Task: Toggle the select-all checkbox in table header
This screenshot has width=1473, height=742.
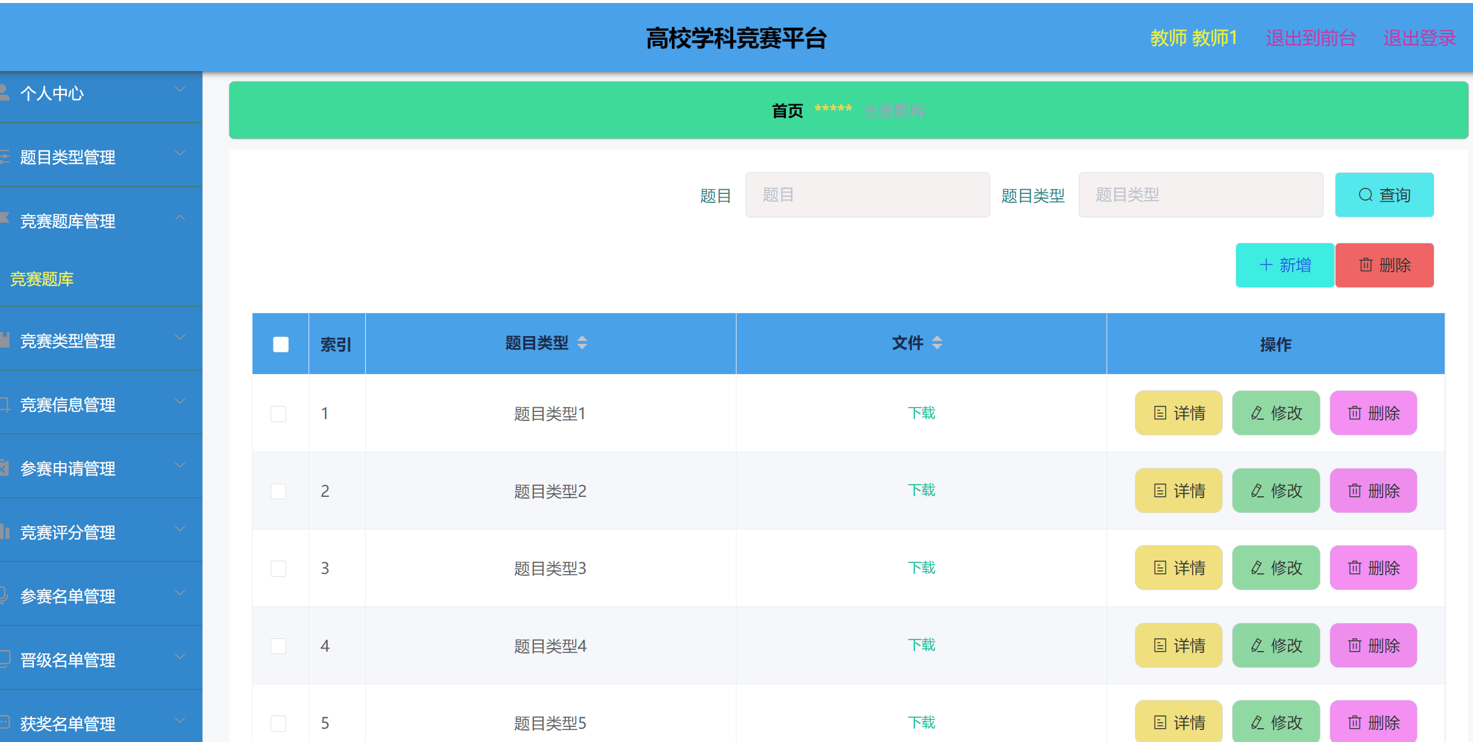Action: coord(280,343)
